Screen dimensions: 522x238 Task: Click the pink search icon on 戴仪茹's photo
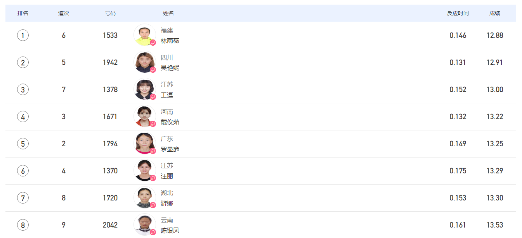(x=153, y=124)
